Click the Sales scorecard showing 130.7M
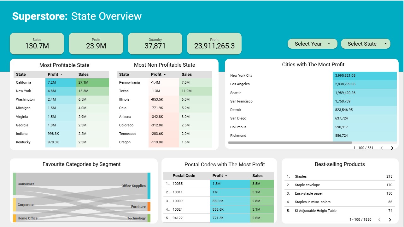Image resolution: width=404 pixels, height=227 pixels. [x=37, y=43]
